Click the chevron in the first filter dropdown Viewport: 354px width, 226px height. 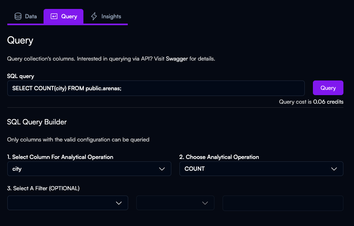point(119,203)
